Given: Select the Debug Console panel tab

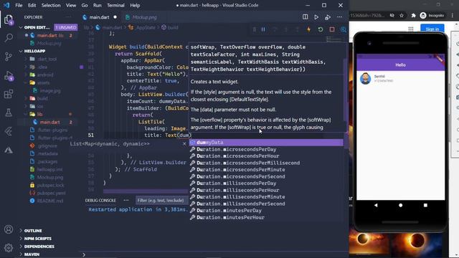Looking at the screenshot, I should click(x=100, y=201).
